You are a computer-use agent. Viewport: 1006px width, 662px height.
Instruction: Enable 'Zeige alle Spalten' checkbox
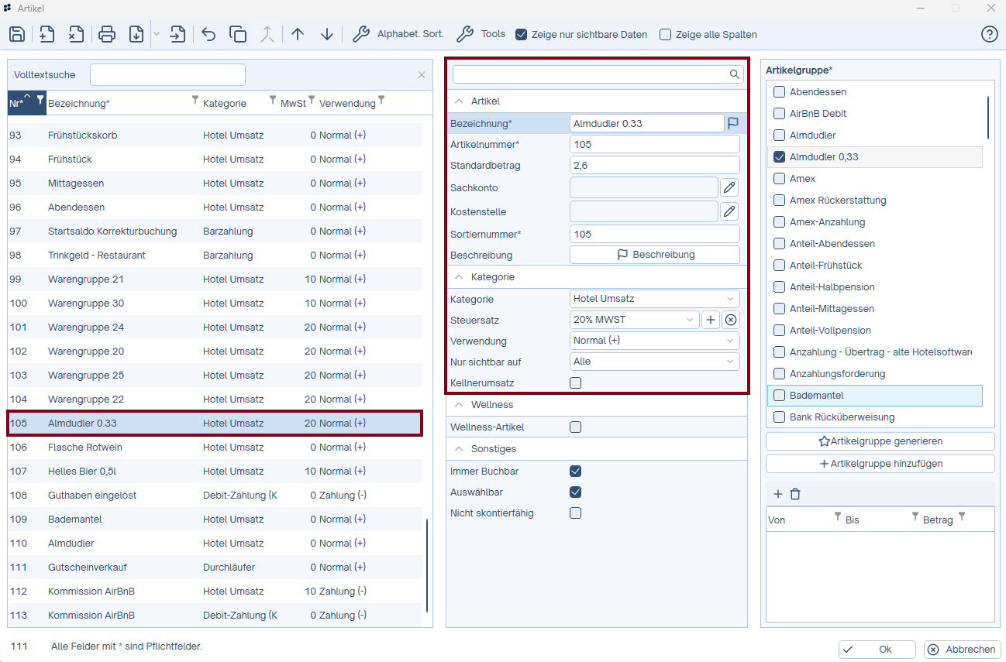(665, 35)
